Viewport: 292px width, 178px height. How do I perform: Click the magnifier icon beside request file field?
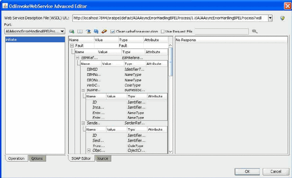point(255,31)
